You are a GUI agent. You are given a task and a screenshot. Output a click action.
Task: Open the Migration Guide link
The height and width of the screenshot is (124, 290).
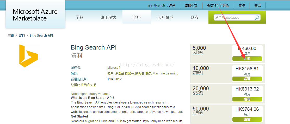(96, 121)
